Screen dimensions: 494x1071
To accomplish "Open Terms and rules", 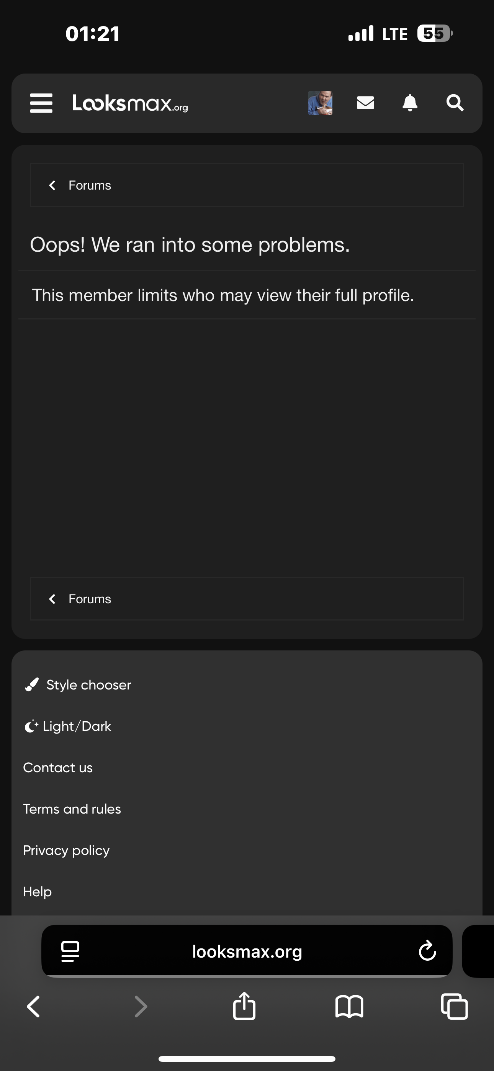I will 72,809.
